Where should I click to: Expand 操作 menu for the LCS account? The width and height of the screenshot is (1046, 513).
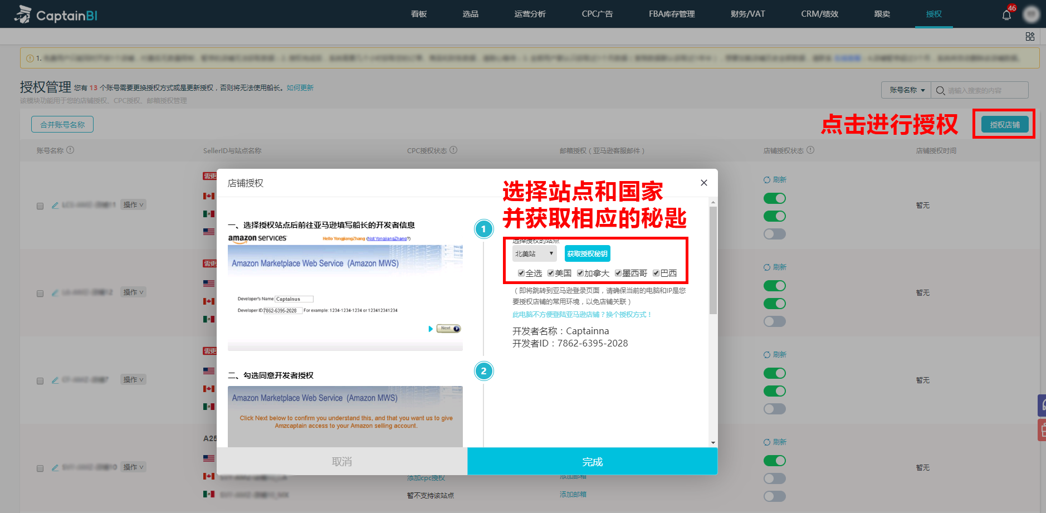pos(133,205)
